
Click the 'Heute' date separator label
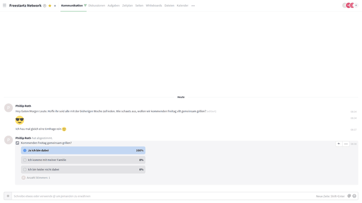pyautogui.click(x=181, y=97)
